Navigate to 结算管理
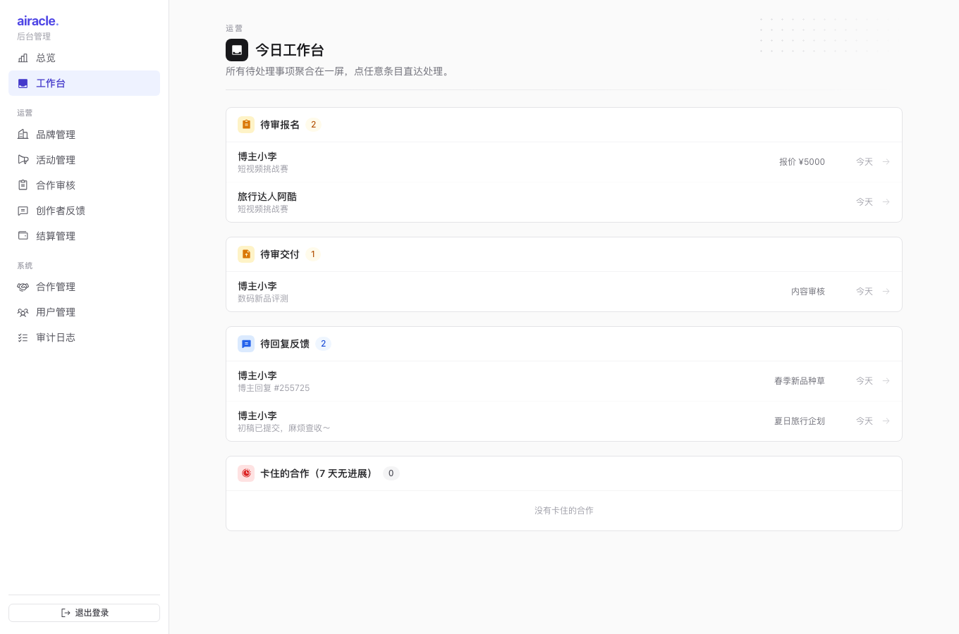959x634 pixels. 84,236
